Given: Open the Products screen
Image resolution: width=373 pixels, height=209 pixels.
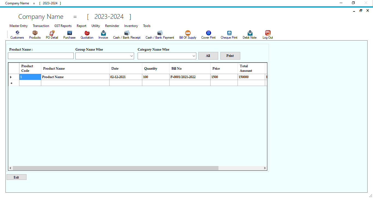Looking at the screenshot, I should point(35,35).
